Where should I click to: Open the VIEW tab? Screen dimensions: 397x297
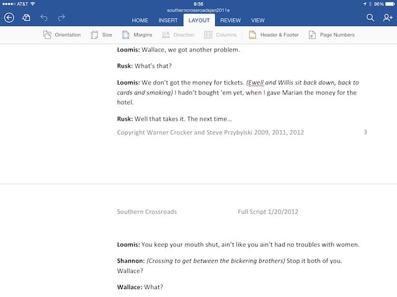258,20
